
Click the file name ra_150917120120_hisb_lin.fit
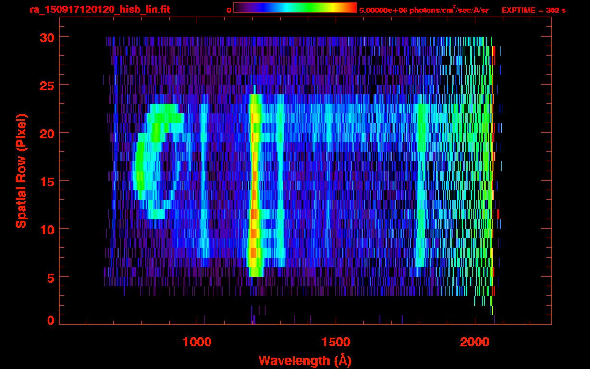tap(99, 10)
